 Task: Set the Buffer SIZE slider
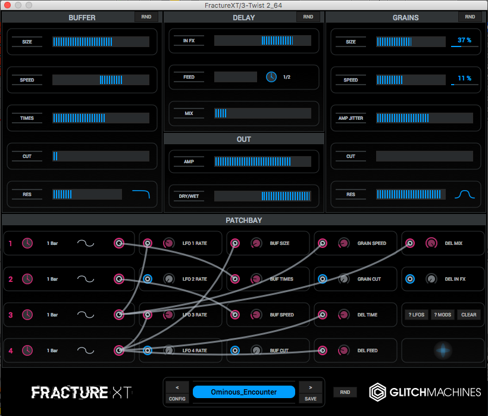101,42
